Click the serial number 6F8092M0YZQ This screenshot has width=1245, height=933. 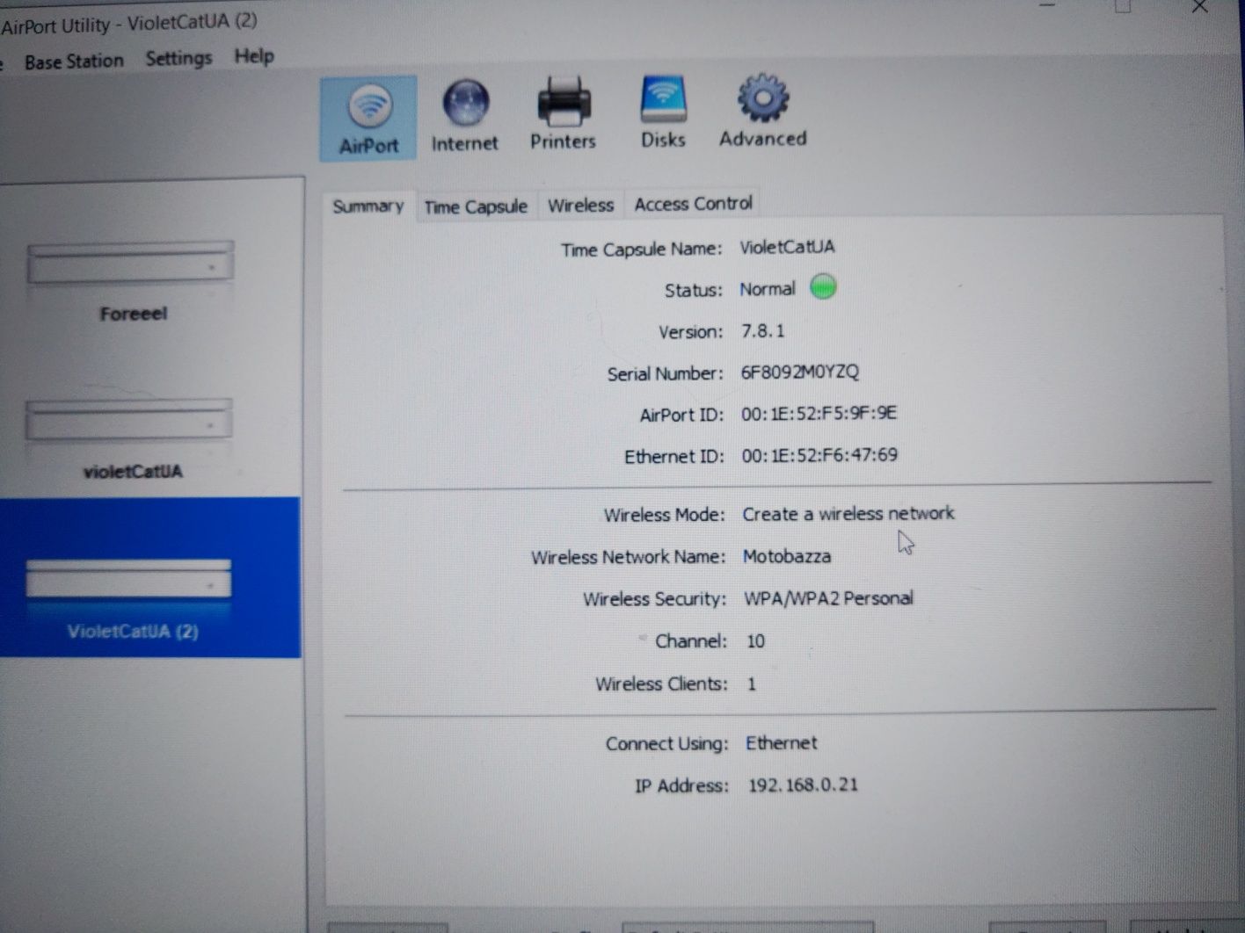point(799,372)
